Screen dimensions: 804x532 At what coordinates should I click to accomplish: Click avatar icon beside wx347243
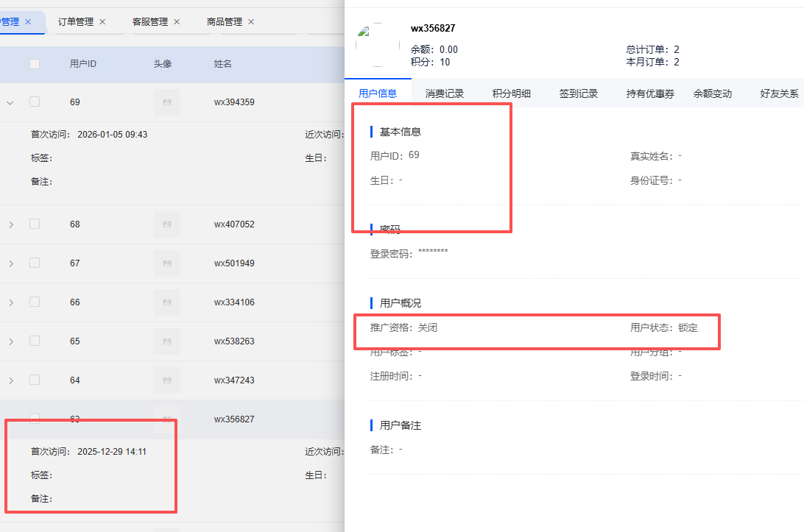pos(167,380)
